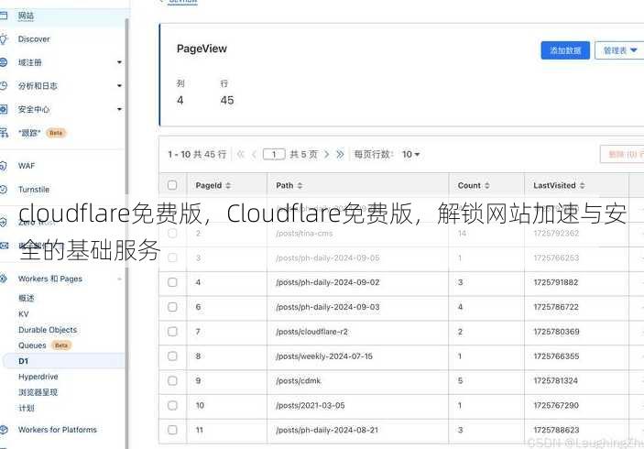Screen dimensions: 644x449
Task: Click the globe icon beside 域注册
Action: click(x=4, y=62)
